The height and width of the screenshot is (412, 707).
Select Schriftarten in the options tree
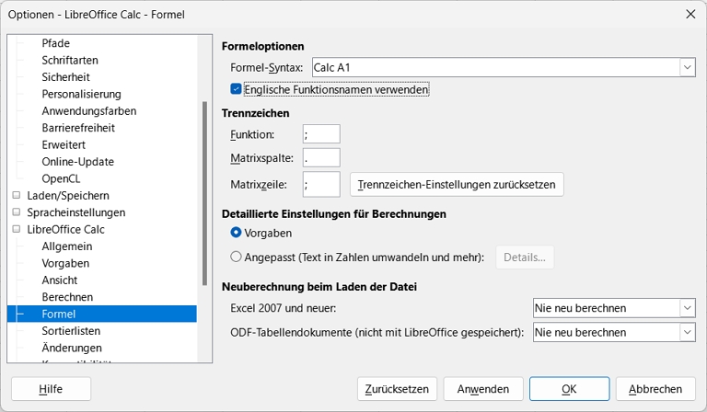[70, 60]
